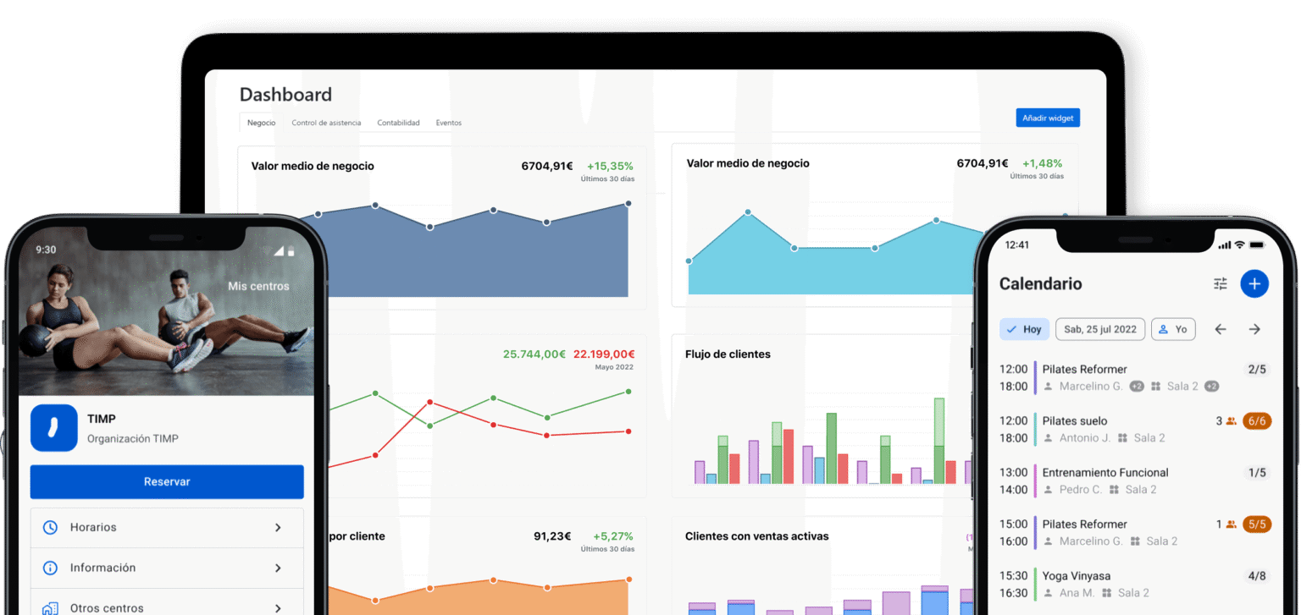Tap the TIMP blue logo icon
This screenshot has height=615, width=1301.
[x=54, y=428]
